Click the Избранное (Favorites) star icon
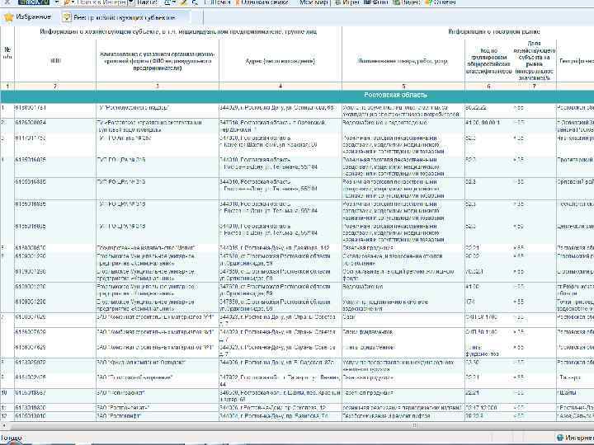 click(9, 16)
